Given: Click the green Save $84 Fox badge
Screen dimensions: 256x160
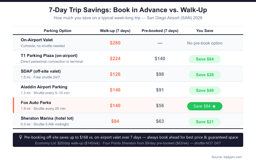Looking at the screenshot, I should tap(204, 106).
